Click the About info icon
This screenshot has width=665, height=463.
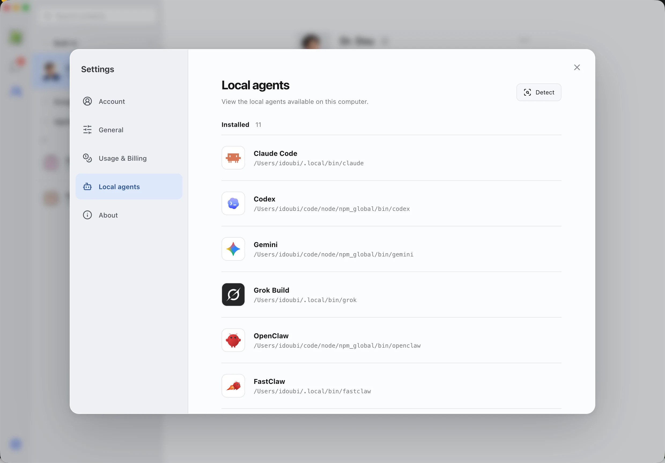pos(87,215)
